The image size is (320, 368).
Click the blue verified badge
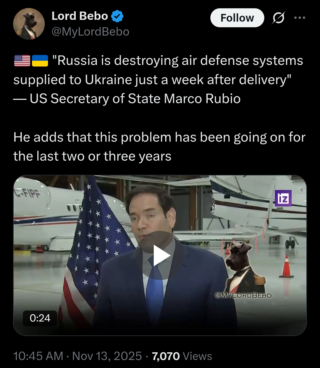click(x=117, y=16)
